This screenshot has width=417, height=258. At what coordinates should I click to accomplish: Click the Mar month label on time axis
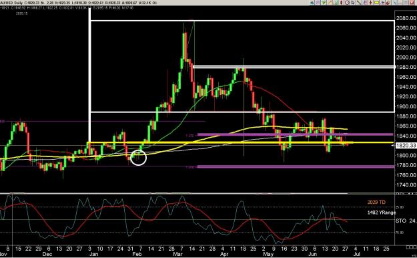coord(177,254)
